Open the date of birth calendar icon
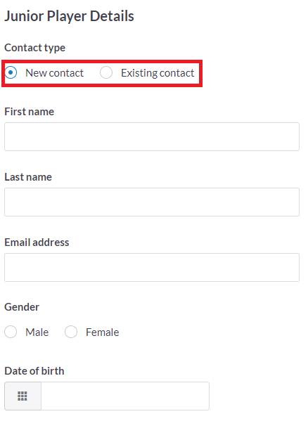This screenshot has height=421, width=308. (x=23, y=396)
